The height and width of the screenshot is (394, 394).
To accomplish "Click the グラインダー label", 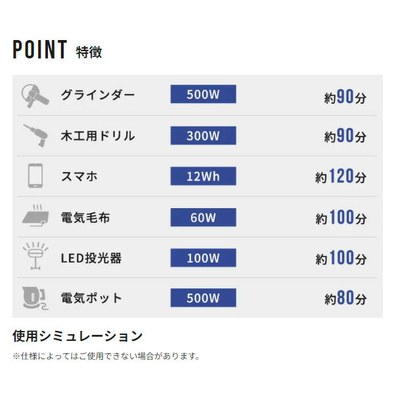I will click(x=97, y=95).
